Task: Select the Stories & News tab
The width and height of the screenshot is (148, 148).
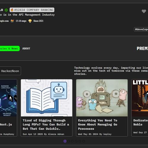Action: [10, 49]
